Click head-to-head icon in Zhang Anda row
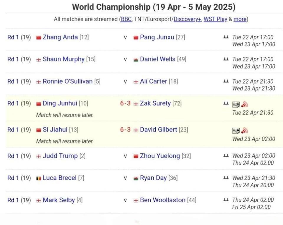 [x=226, y=37]
